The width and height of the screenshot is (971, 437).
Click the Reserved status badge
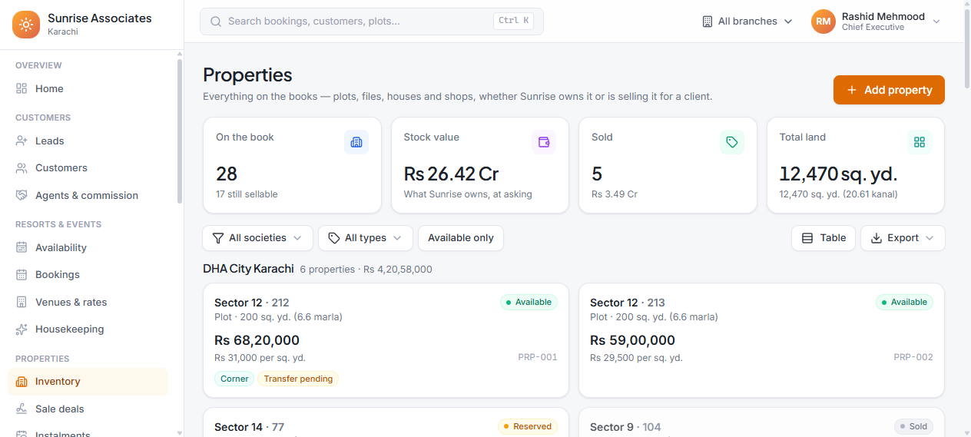(527, 426)
